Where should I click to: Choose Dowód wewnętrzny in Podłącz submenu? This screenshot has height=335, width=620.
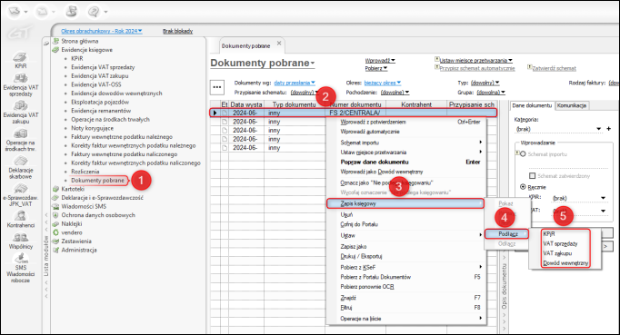click(565, 263)
